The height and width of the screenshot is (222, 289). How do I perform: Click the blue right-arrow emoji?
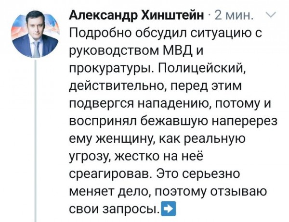(169, 209)
